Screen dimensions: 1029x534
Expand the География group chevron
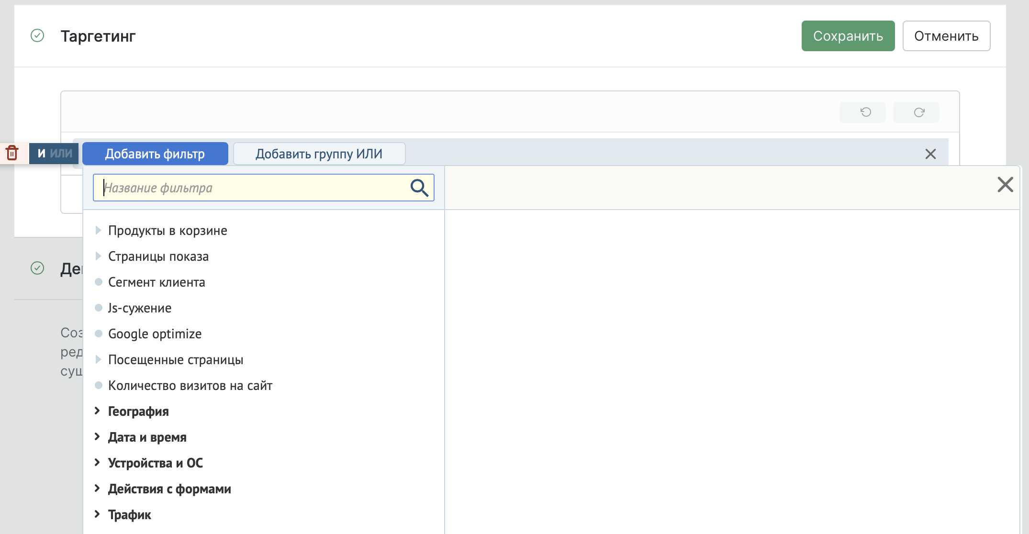97,411
